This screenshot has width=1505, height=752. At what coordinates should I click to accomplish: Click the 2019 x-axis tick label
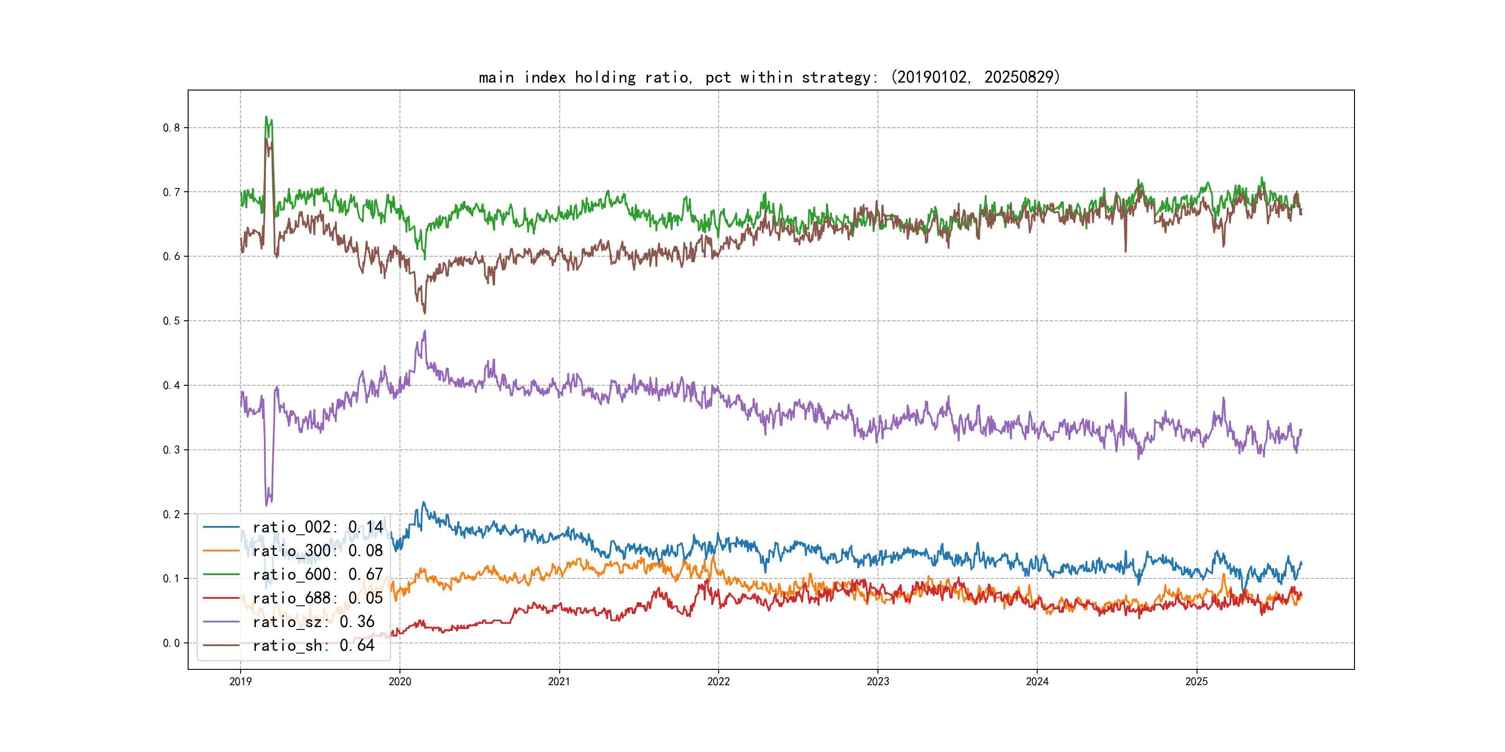point(240,681)
